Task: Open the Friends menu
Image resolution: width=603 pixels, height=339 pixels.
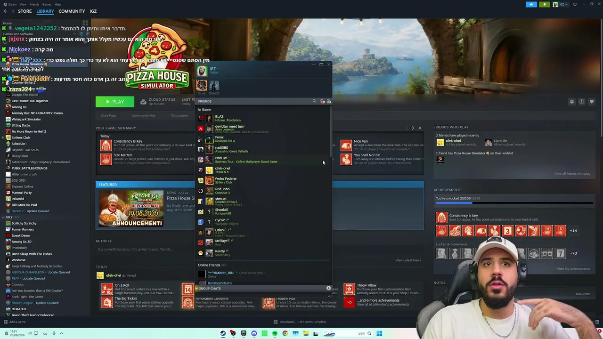Action: click(34, 4)
